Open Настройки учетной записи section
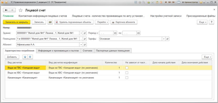 tap(166, 16)
